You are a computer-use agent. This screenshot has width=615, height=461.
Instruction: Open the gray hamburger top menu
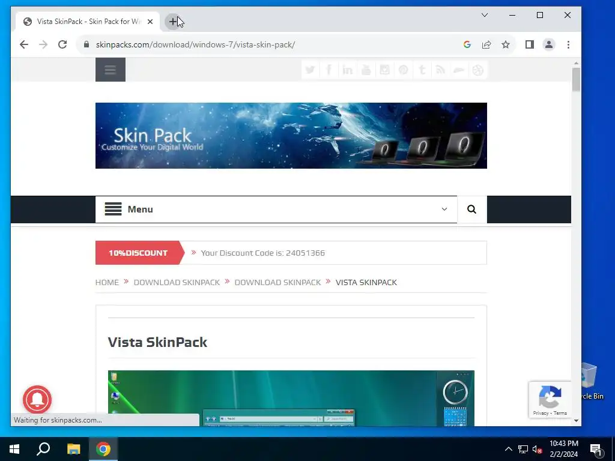pyautogui.click(x=111, y=70)
